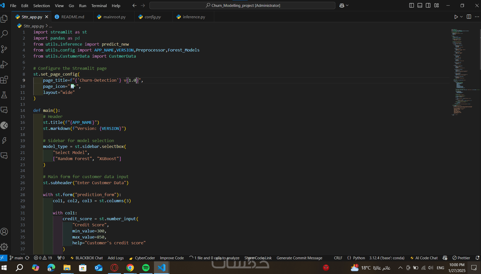Viewport: 481px width, 274px height.
Task: Switch to README.md tab
Action: [x=73, y=17]
